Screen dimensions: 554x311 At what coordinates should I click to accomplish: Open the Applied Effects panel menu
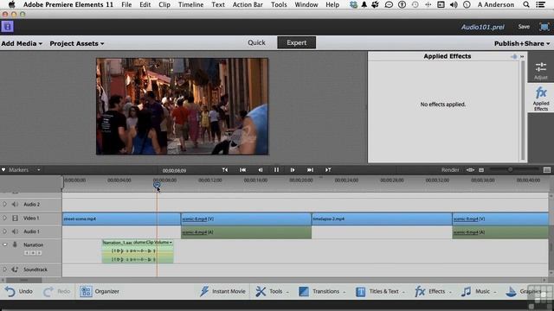522,56
